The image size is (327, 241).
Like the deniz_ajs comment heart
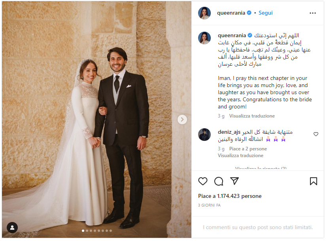point(316,134)
